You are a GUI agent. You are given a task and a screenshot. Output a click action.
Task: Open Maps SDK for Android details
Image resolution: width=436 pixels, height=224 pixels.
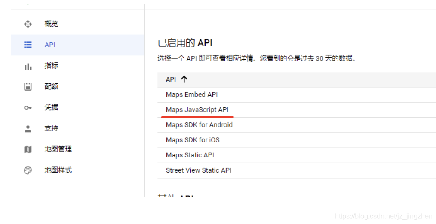pyautogui.click(x=199, y=125)
